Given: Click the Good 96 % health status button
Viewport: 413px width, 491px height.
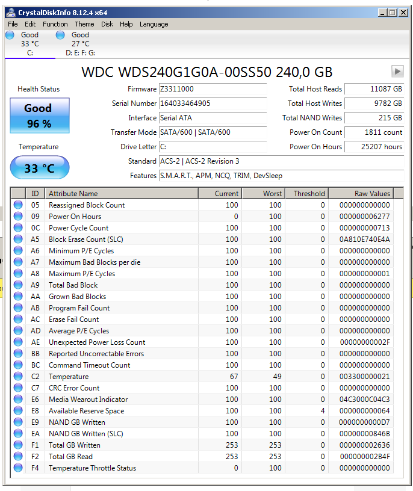Looking at the screenshot, I should [x=40, y=116].
